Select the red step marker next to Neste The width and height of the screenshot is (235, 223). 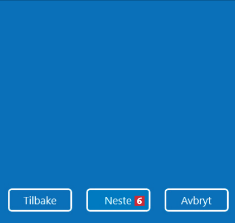tap(140, 201)
